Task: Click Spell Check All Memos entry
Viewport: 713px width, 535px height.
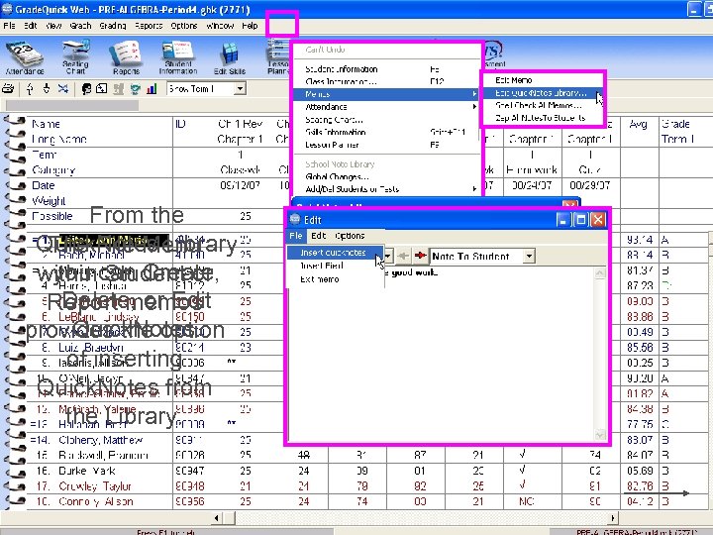Action: click(x=539, y=105)
